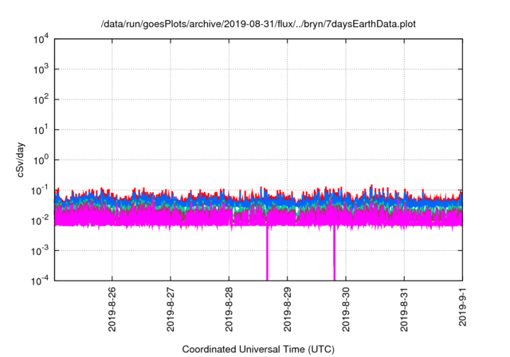Click the magenta dropout spike before 2019-8-29

tap(268, 253)
